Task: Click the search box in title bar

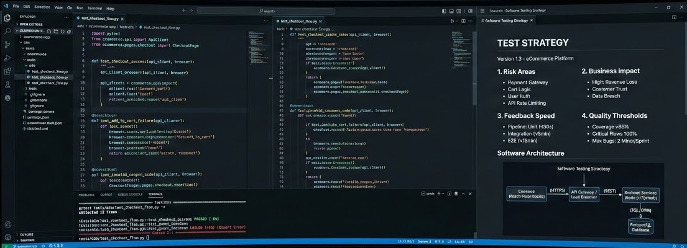Action: [267, 11]
